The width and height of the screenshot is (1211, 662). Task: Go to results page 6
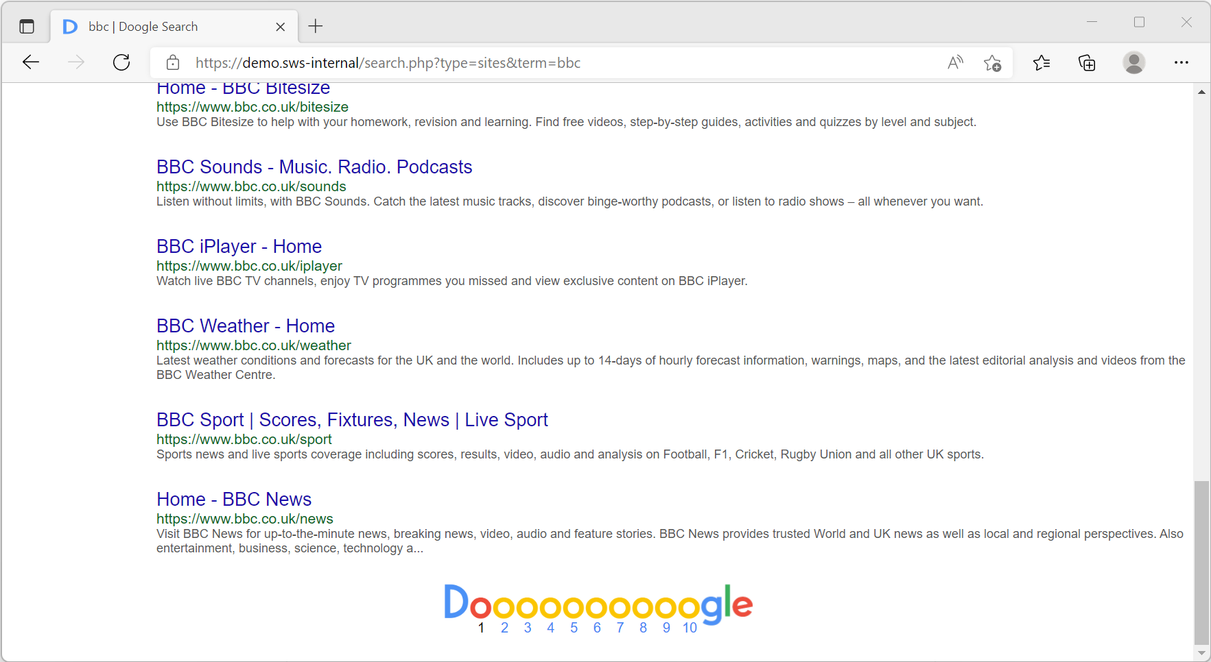(597, 628)
